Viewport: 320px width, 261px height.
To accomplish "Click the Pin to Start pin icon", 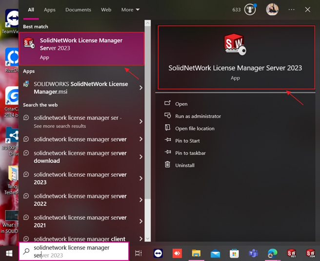I will coord(168,140).
